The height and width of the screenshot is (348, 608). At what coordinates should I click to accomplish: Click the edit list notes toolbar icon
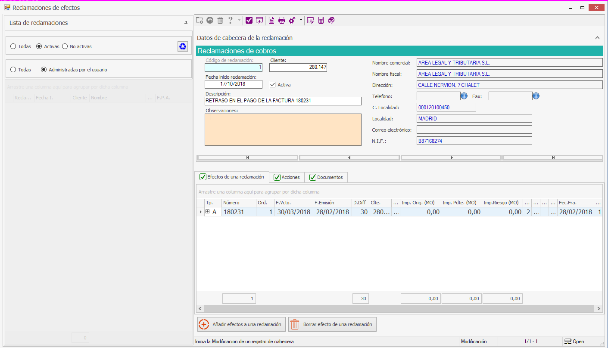310,20
